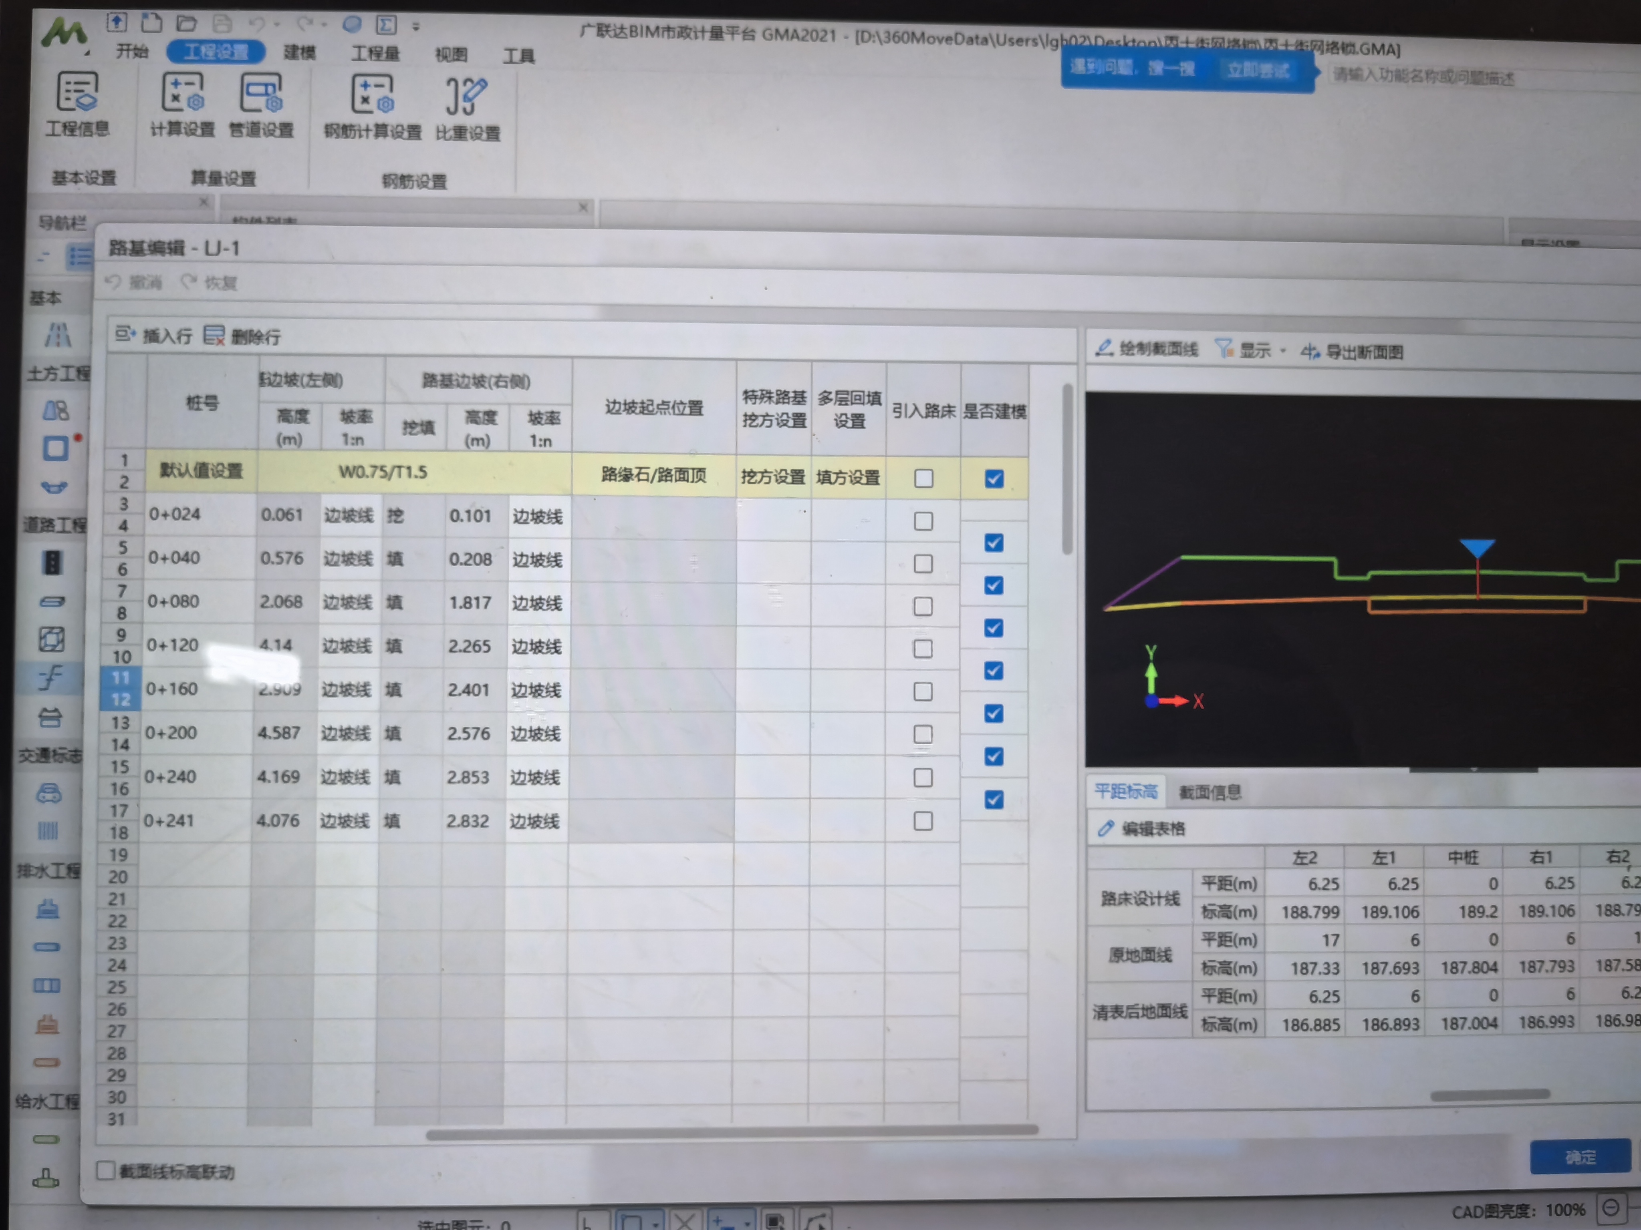Click 导出断面图 export section drawing
Viewport: 1641px width, 1230px height.
pos(1352,352)
